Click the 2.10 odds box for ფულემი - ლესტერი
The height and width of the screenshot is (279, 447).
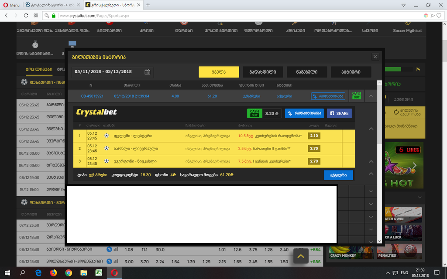click(314, 136)
